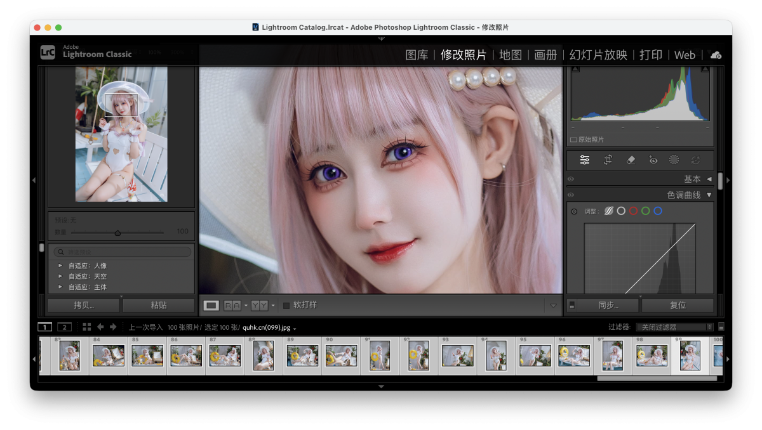Screen dimensions: 762x430
Task: Switch to 幻灯片放映 module
Action: 598,55
